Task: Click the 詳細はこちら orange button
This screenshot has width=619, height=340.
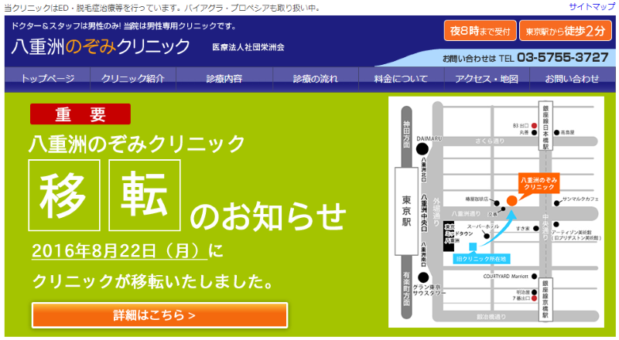Action: (x=159, y=315)
